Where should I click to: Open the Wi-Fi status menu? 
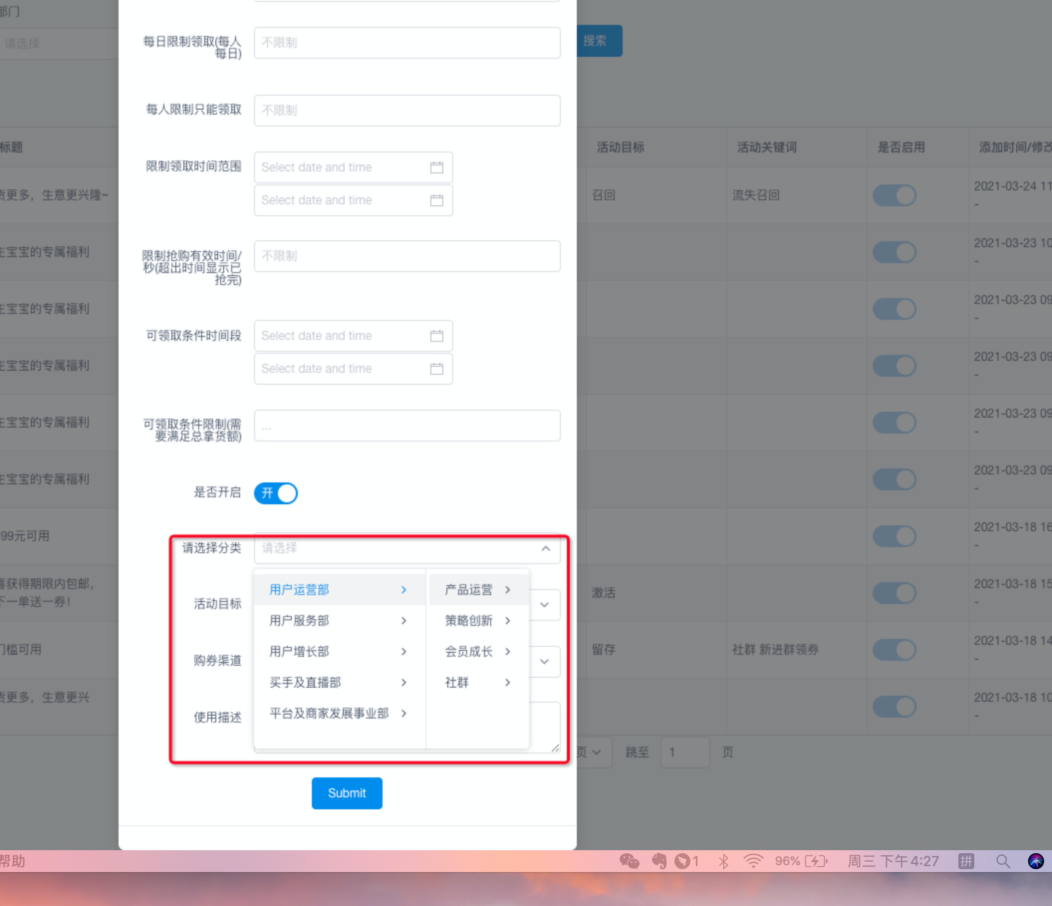[753, 861]
